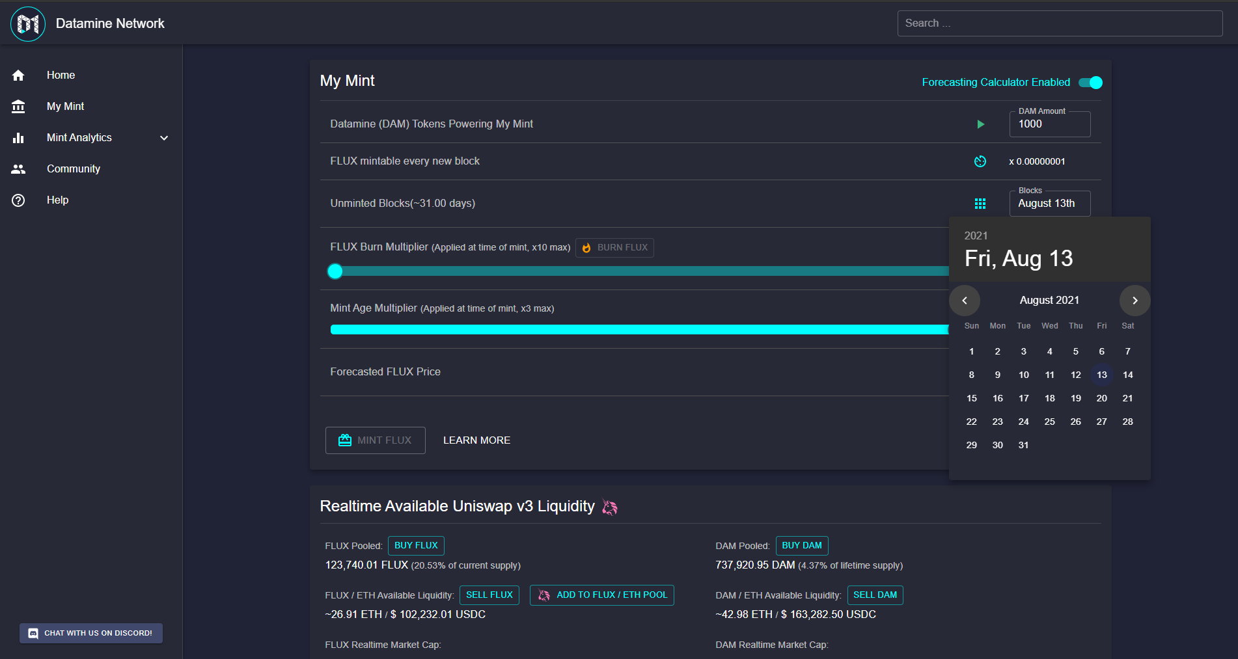Open Community in the sidebar
1238x659 pixels.
click(x=91, y=169)
